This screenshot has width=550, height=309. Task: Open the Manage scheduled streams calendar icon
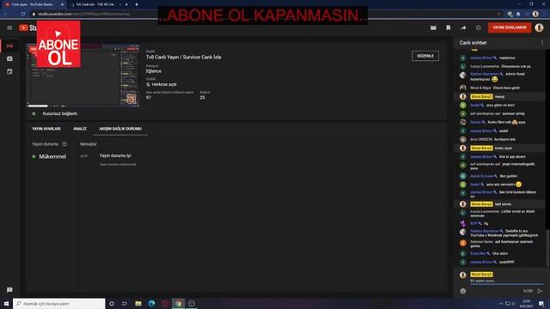point(9,71)
